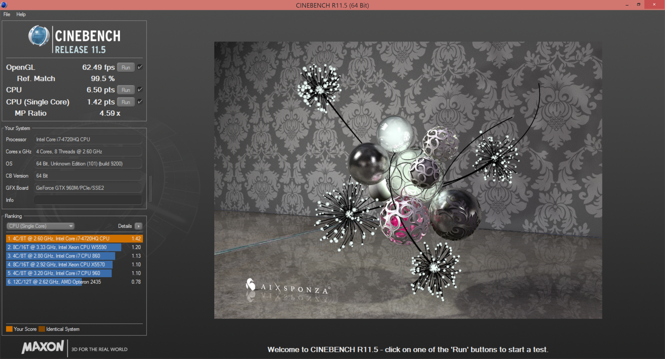Click the Cores x GHz field
Image resolution: width=665 pixels, height=359 pixels.
coord(88,152)
